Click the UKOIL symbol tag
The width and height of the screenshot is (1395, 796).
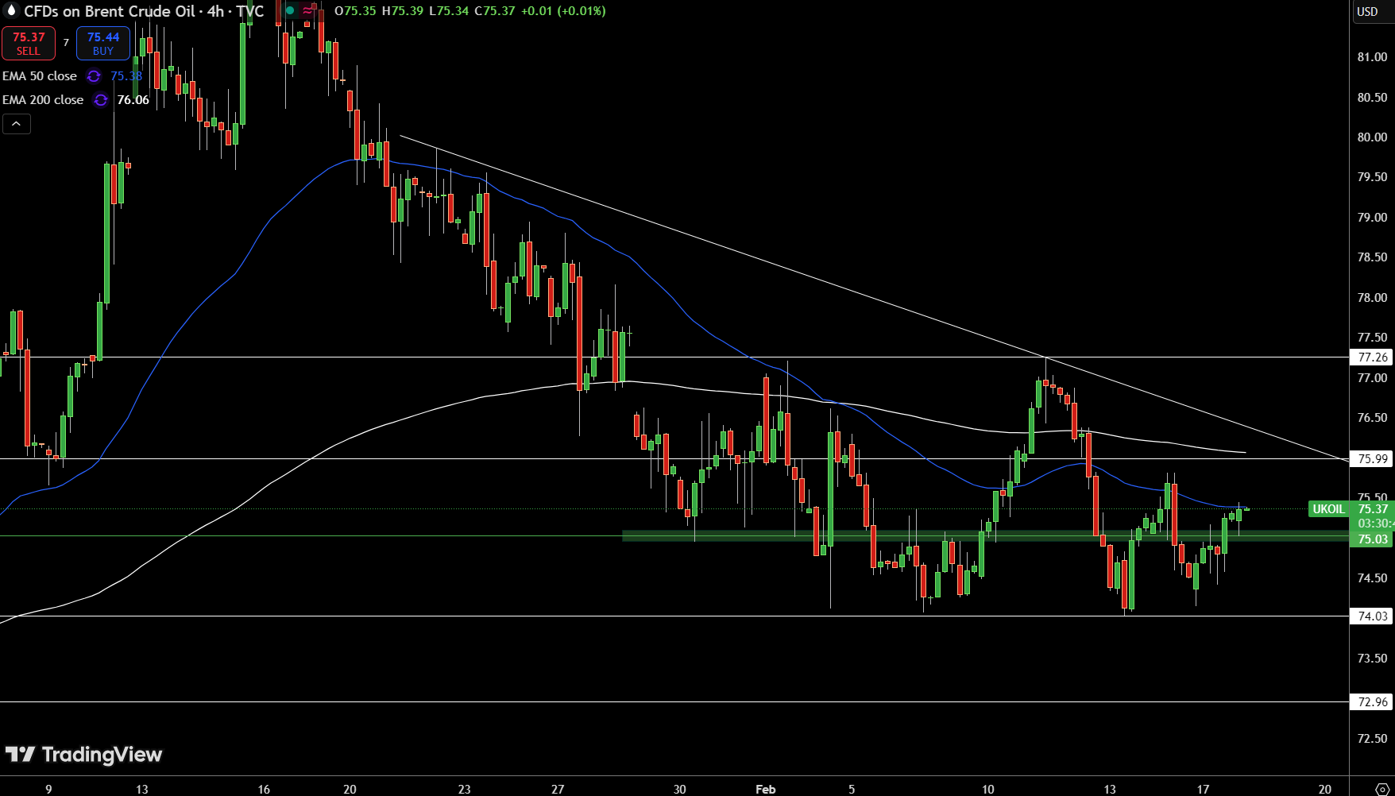pos(1328,509)
